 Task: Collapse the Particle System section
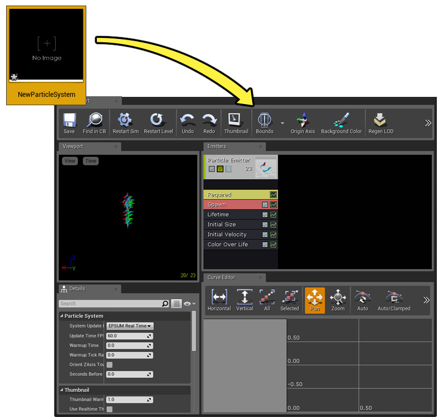[x=62, y=316]
